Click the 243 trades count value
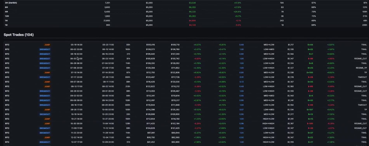Viewport: 369px width, 146px height. point(282,21)
